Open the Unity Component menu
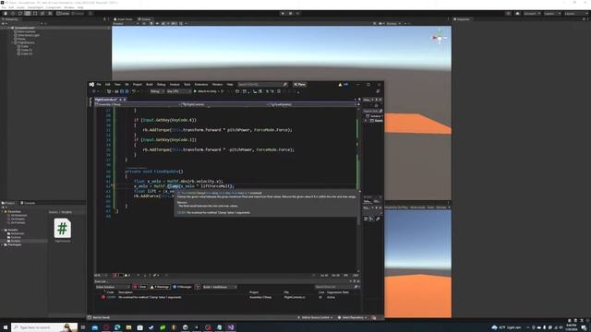This screenshot has width=591, height=332. click(x=54, y=7)
